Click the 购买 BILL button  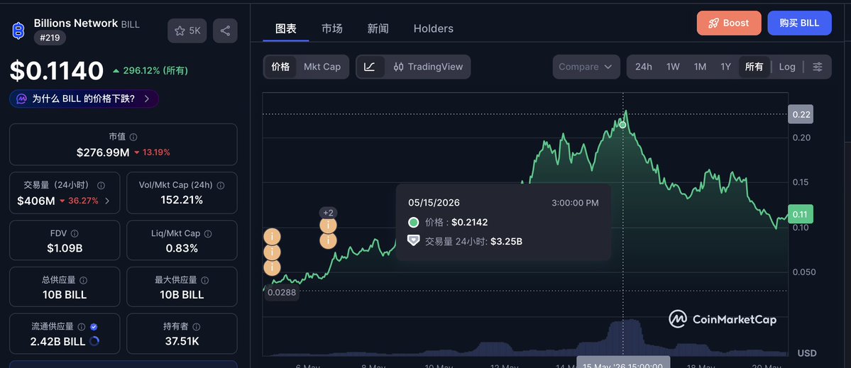point(799,23)
